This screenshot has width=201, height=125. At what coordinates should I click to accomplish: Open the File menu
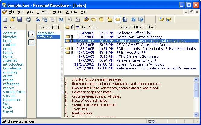11,12
